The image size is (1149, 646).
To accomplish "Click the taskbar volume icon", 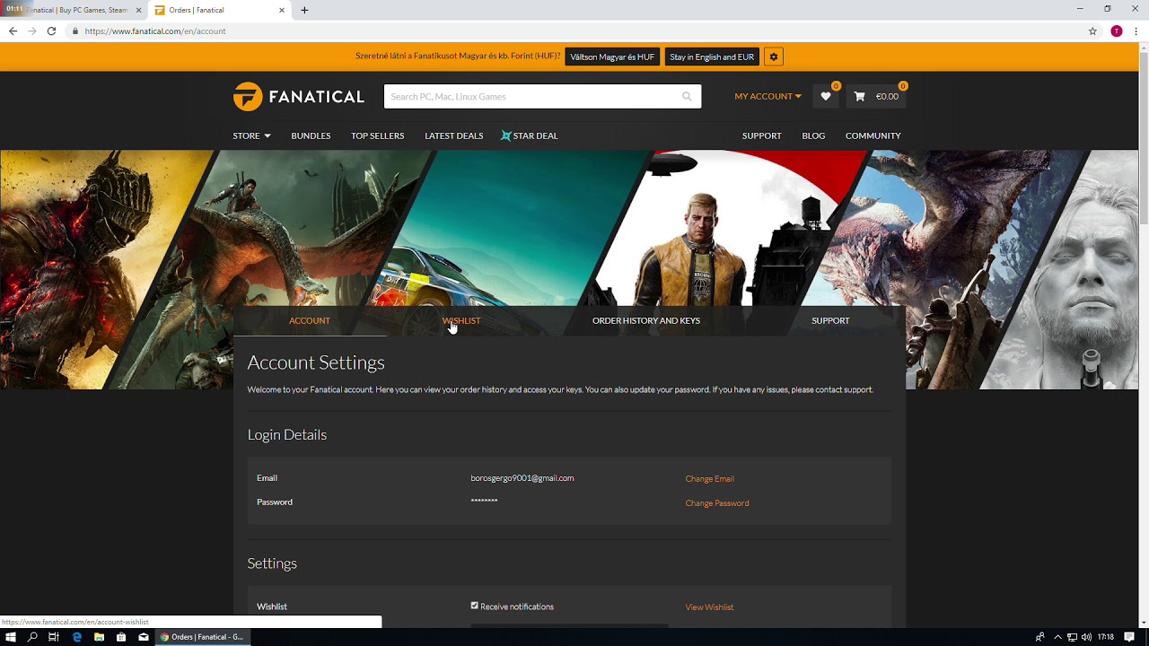I will tap(1087, 637).
